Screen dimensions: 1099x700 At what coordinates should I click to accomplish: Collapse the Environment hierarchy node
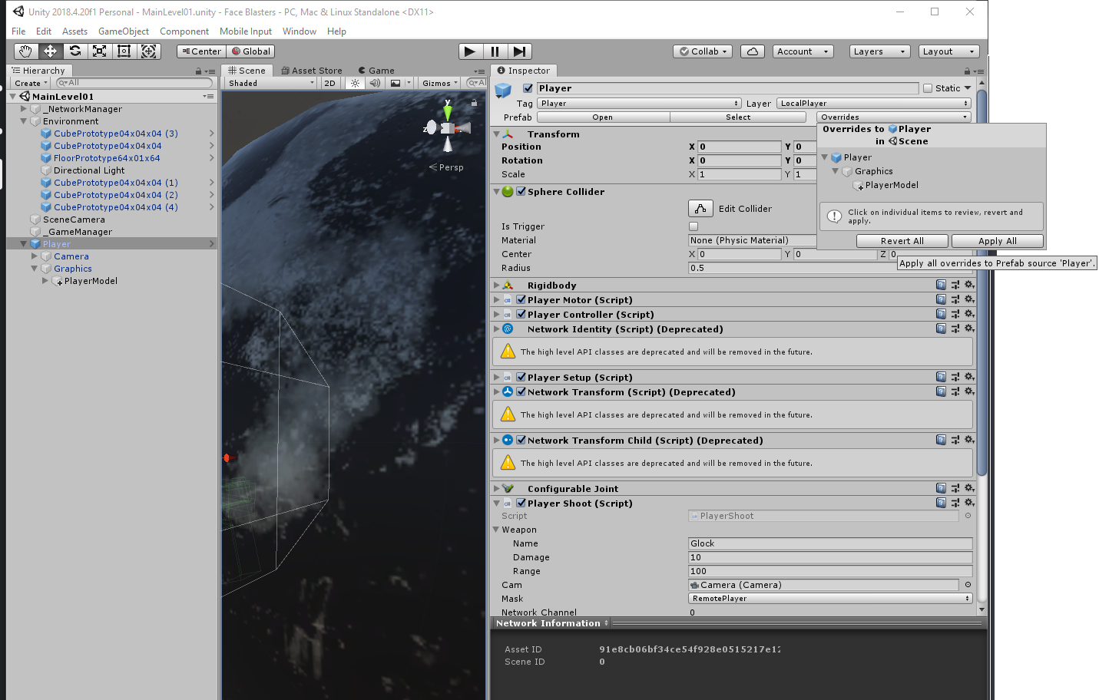click(x=24, y=121)
